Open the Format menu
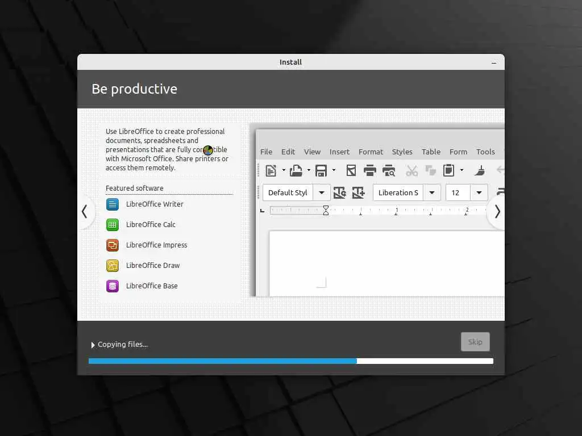Viewport: 582px width, 436px height. point(371,152)
